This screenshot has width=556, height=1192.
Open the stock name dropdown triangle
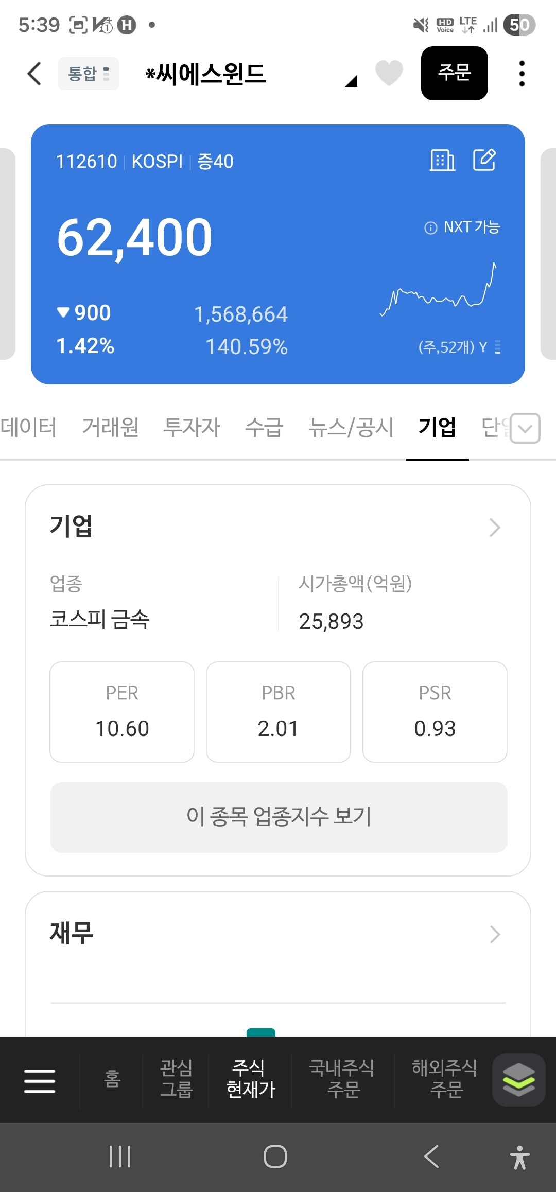click(351, 81)
